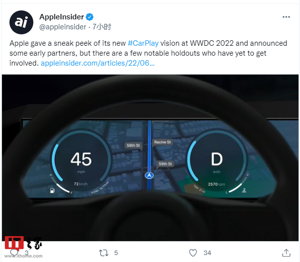Screen dimensions: 300x262
Task: Click the D auto gear gauge
Action: click(x=217, y=161)
